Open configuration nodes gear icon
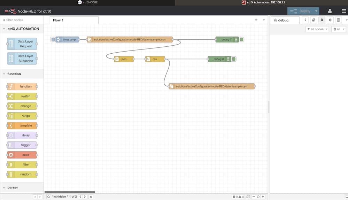The width and height of the screenshot is (348, 200). click(x=330, y=20)
